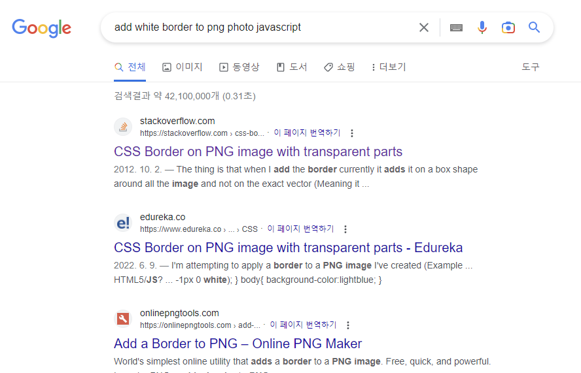Start voice search with the microphone icon
581x373 pixels.
pyautogui.click(x=482, y=27)
